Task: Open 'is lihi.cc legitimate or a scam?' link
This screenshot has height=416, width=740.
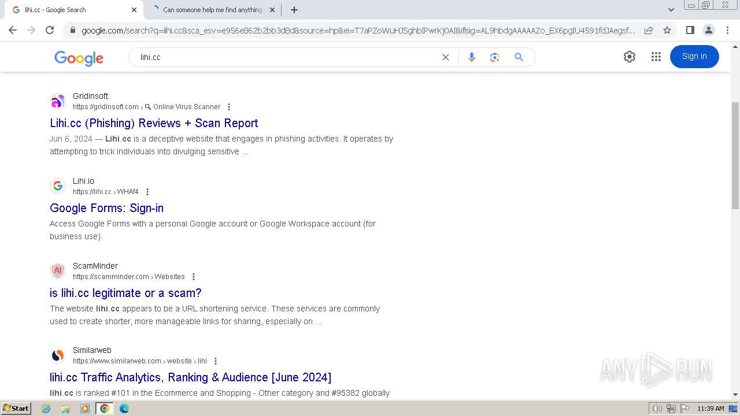Action: click(125, 293)
